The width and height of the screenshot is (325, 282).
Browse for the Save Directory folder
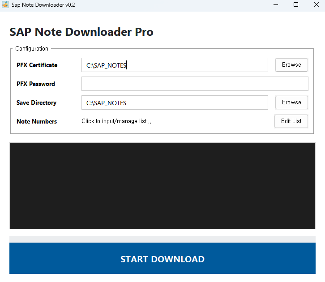tap(291, 103)
